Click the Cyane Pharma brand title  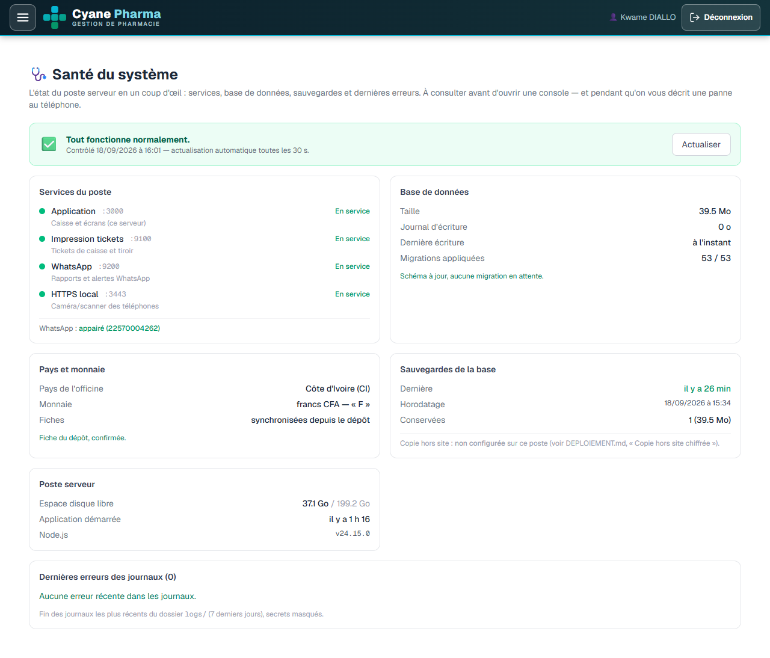(116, 14)
